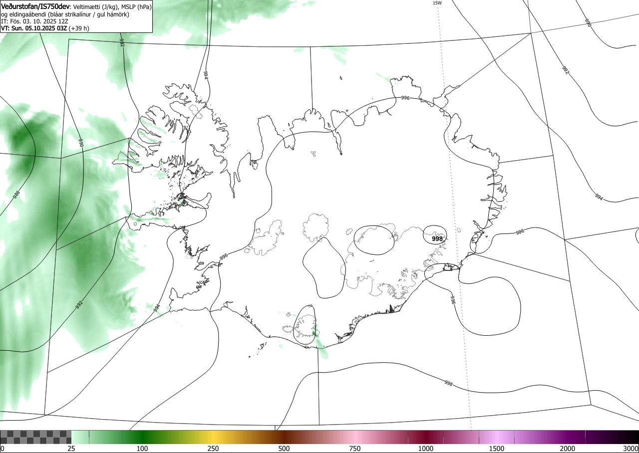Click the 750 tick label on the colorbar
The image size is (639, 453).
tap(355, 449)
